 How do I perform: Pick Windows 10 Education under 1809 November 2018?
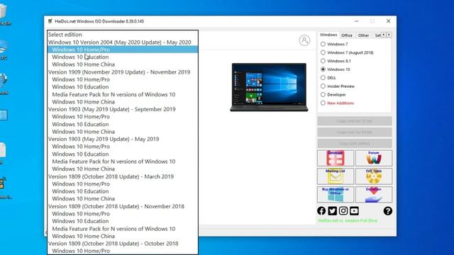coord(123,221)
